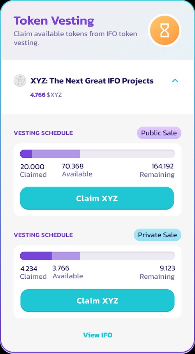This screenshot has width=195, height=354.
Task: Click the 9.123 Remaining amount
Action: [167, 268]
